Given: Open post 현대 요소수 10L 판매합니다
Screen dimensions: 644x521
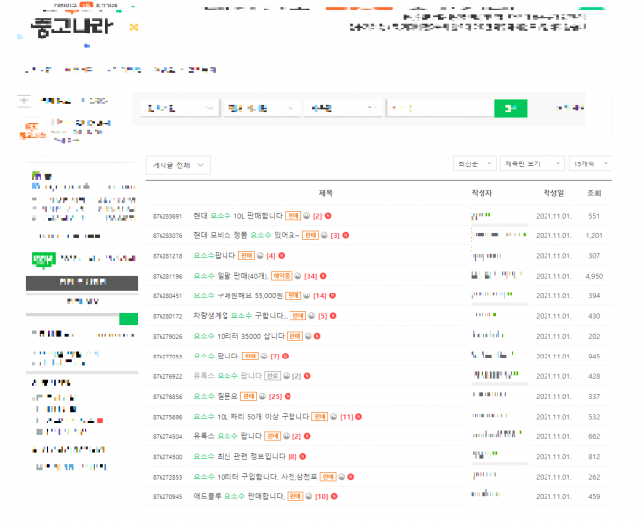Looking at the screenshot, I should click(x=237, y=216).
